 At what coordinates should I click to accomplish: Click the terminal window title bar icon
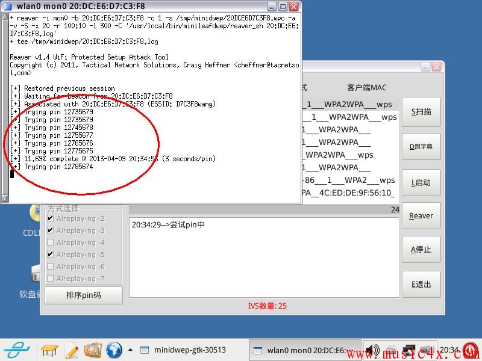tap(7, 6)
